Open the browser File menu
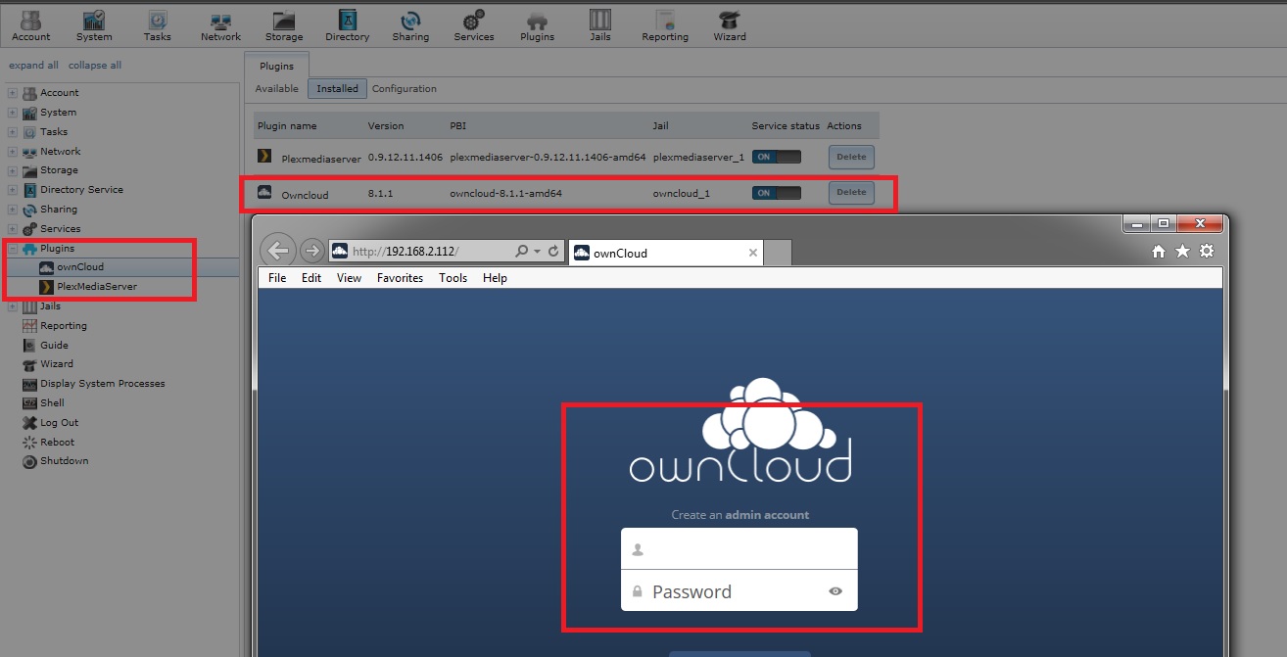This screenshot has width=1287, height=657. 277,278
